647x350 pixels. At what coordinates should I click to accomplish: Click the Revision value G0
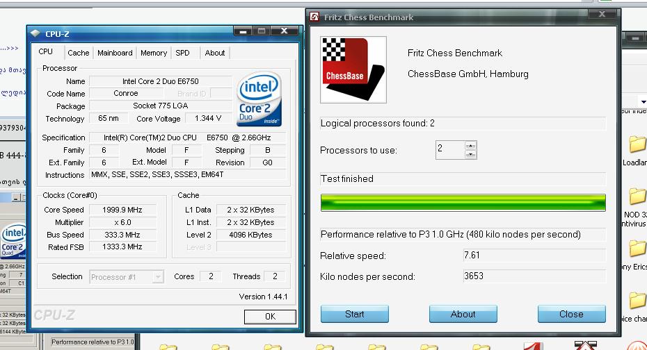[x=267, y=162]
